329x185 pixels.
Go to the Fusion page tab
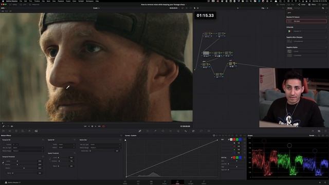[164, 182]
